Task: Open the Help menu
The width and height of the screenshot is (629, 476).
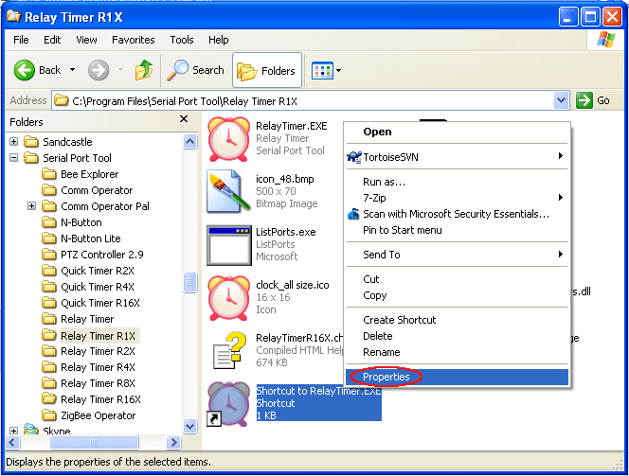Action: pos(218,40)
